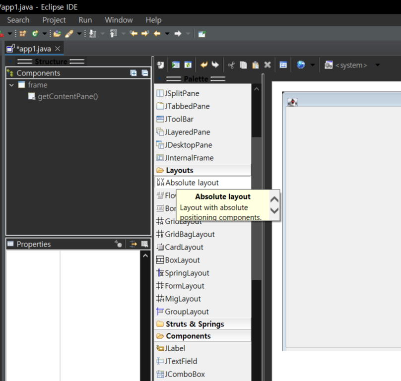Collapse the Layouts palette category
Screen dimensions: 401x381
coord(203,170)
